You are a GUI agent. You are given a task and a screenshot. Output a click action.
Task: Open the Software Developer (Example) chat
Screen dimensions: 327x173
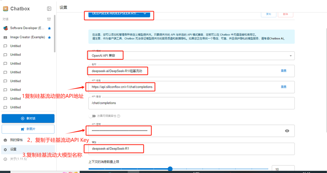27,28
